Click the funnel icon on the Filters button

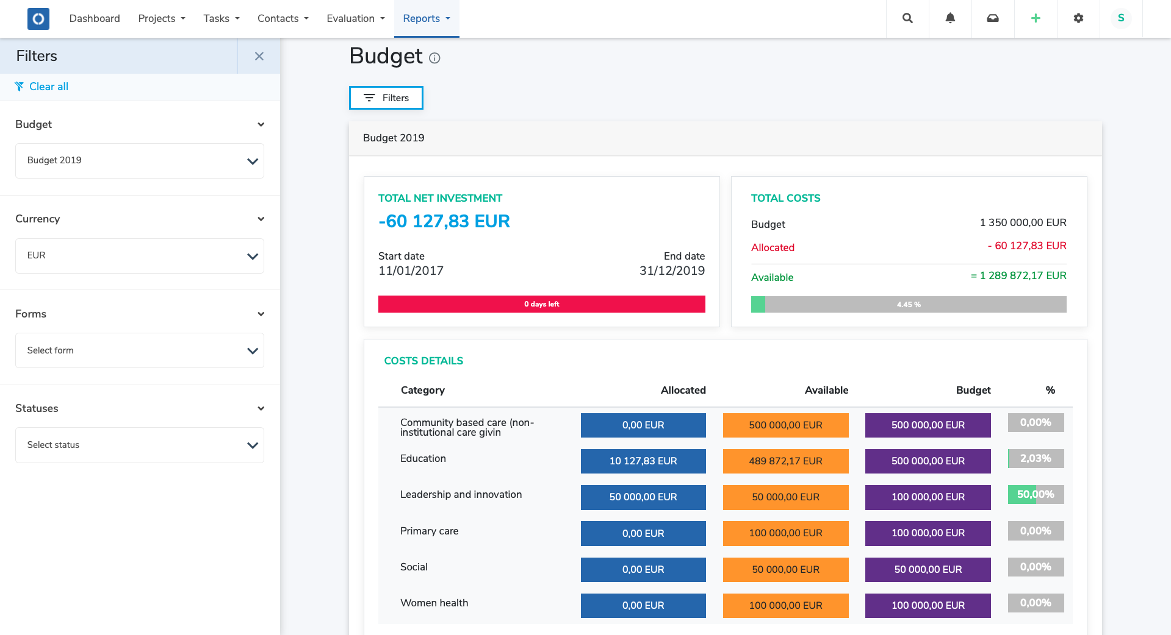tap(369, 98)
